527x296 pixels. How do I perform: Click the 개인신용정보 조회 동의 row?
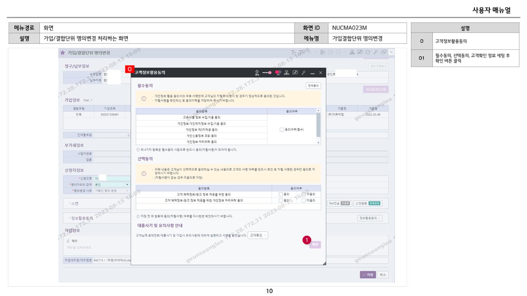pyautogui.click(x=201, y=136)
